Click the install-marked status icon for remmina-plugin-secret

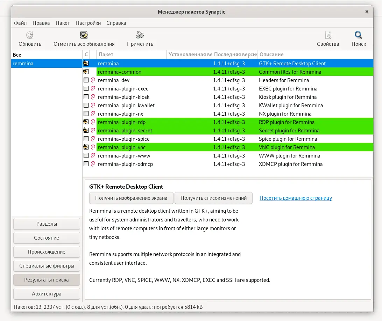point(86,130)
